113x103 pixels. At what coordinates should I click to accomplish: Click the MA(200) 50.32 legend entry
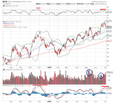pos(10,25)
